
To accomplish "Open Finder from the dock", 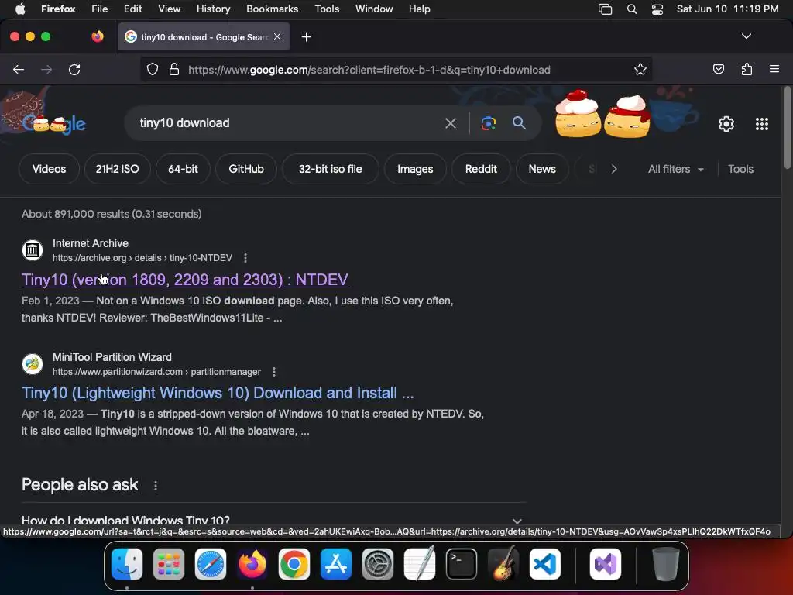I will [x=127, y=564].
